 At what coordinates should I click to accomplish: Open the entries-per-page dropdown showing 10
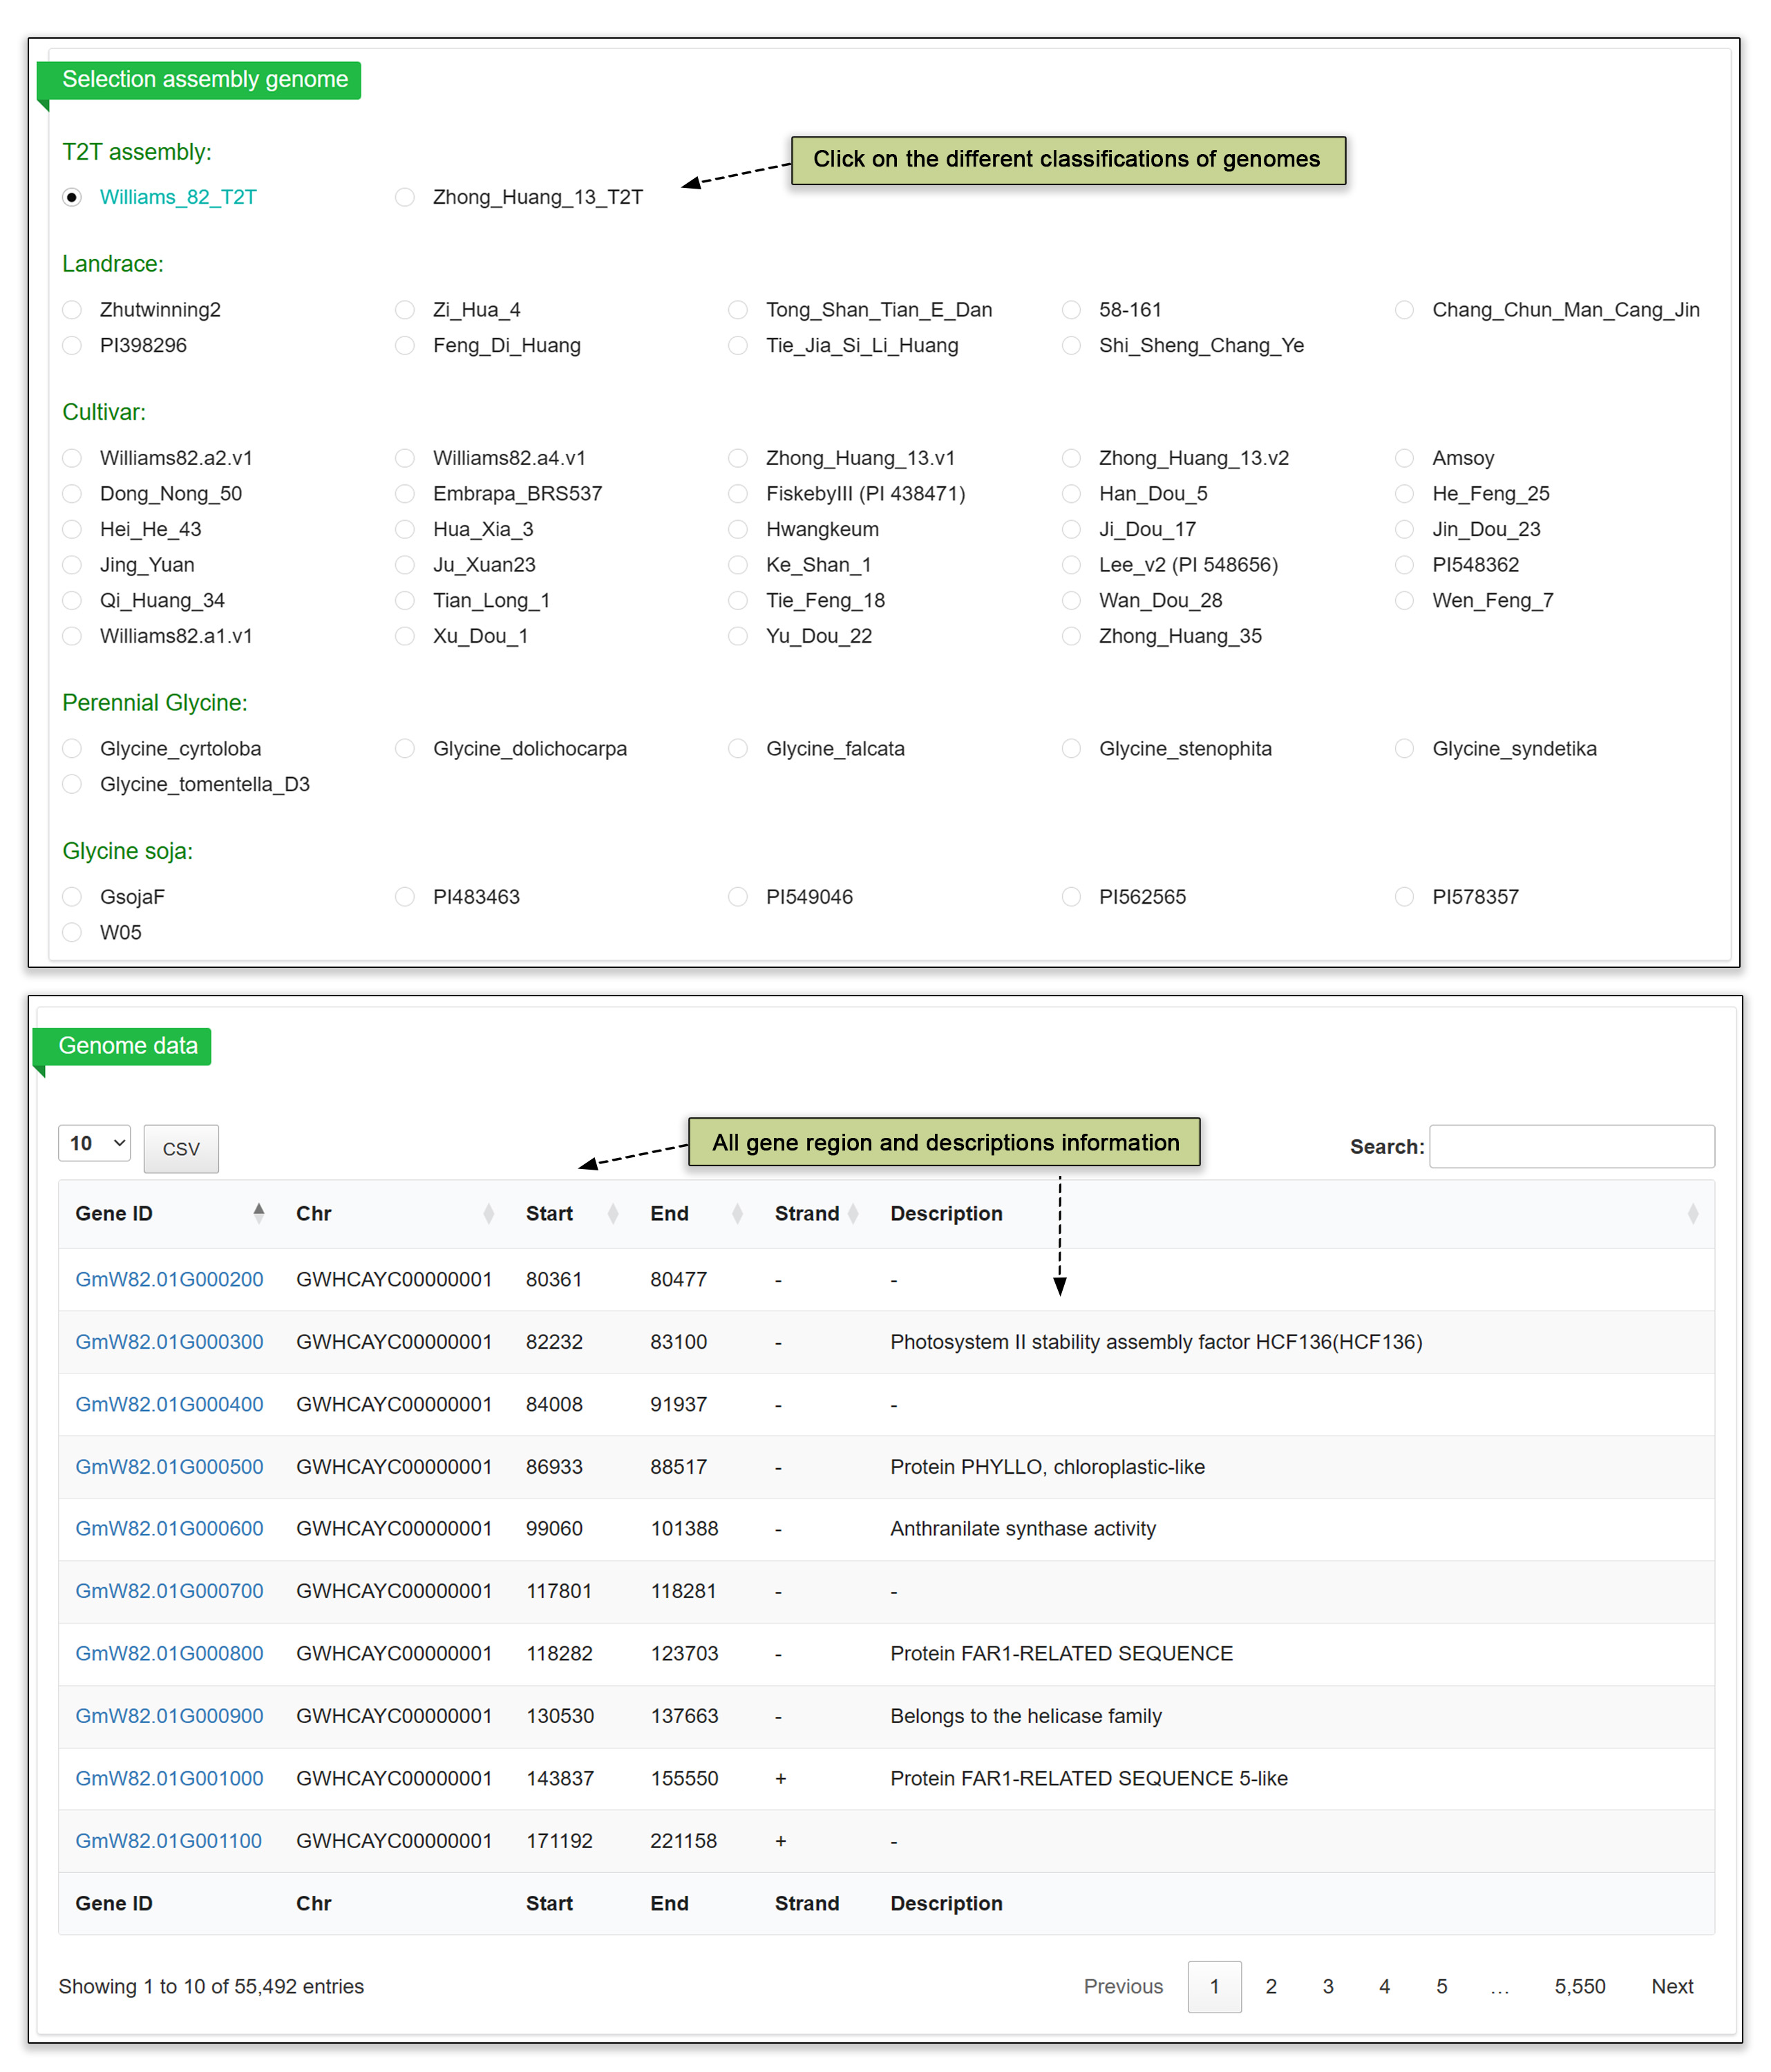(x=94, y=1143)
